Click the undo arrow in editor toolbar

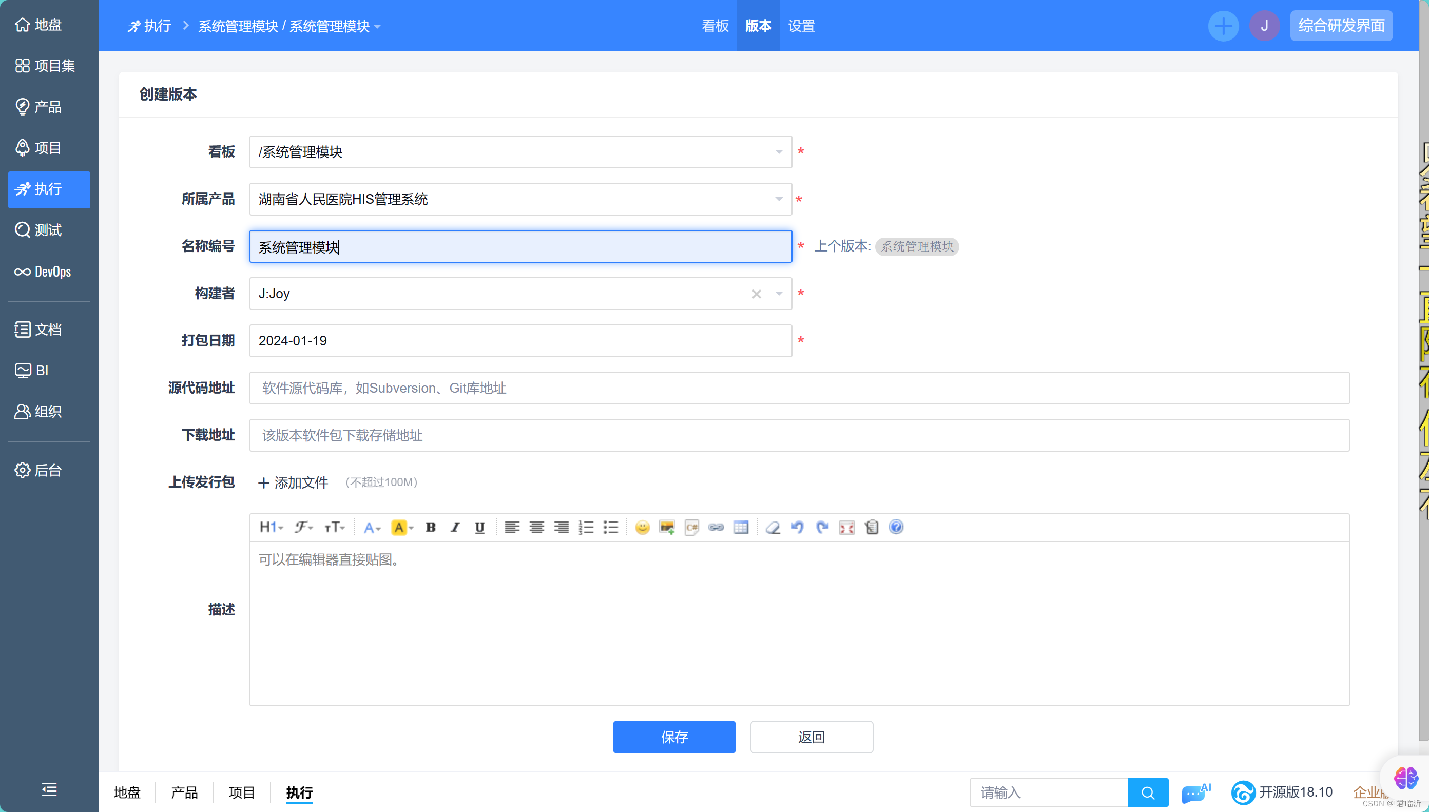pos(797,527)
